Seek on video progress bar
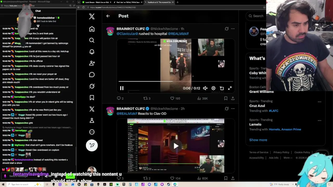 point(176,81)
